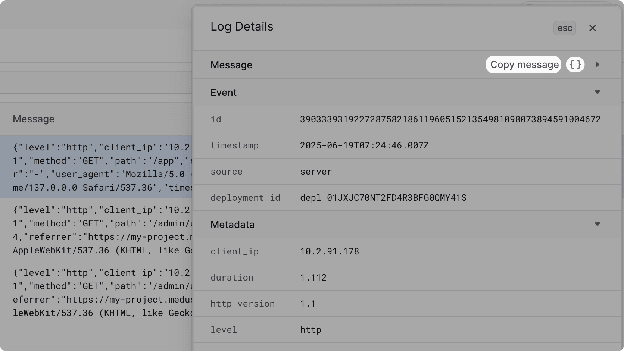Click the source field showing server
Image resolution: width=624 pixels, height=351 pixels.
point(315,172)
